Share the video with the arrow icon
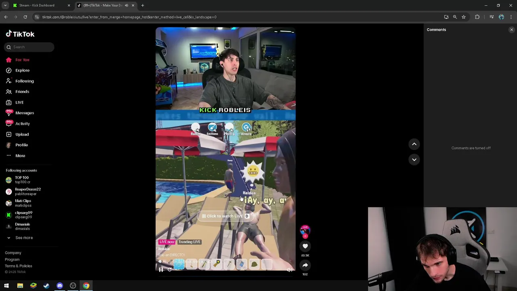Viewport: 517px width, 291px height. (305, 265)
